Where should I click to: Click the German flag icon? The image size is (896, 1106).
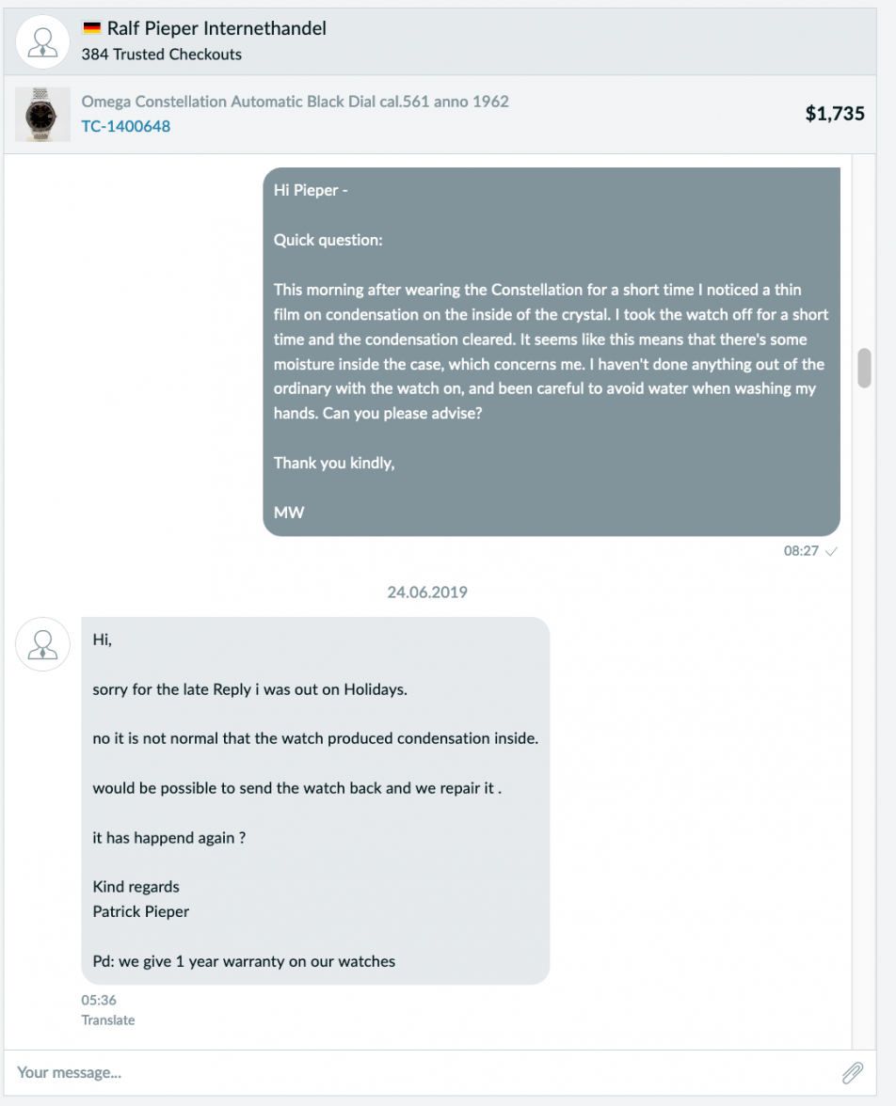[92, 28]
